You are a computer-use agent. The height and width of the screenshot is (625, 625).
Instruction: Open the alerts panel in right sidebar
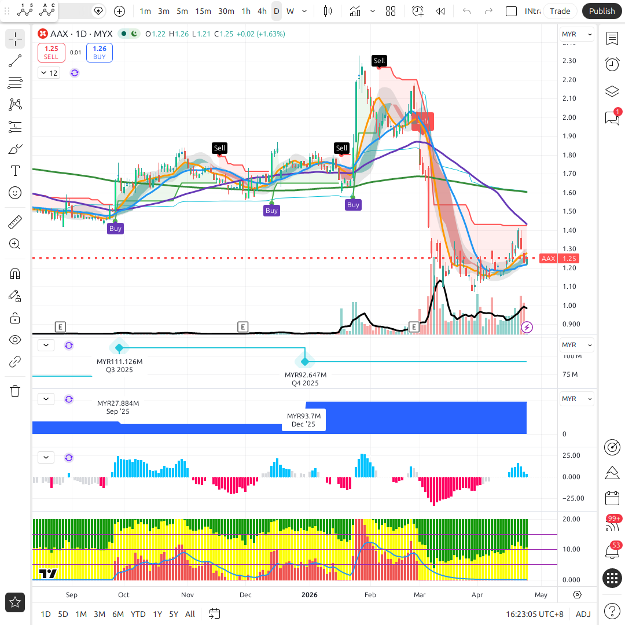612,64
